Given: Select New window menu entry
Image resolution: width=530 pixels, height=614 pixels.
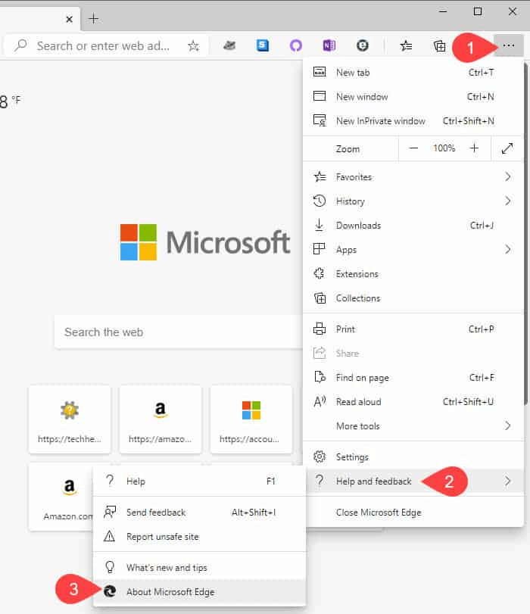Looking at the screenshot, I should tap(413, 97).
